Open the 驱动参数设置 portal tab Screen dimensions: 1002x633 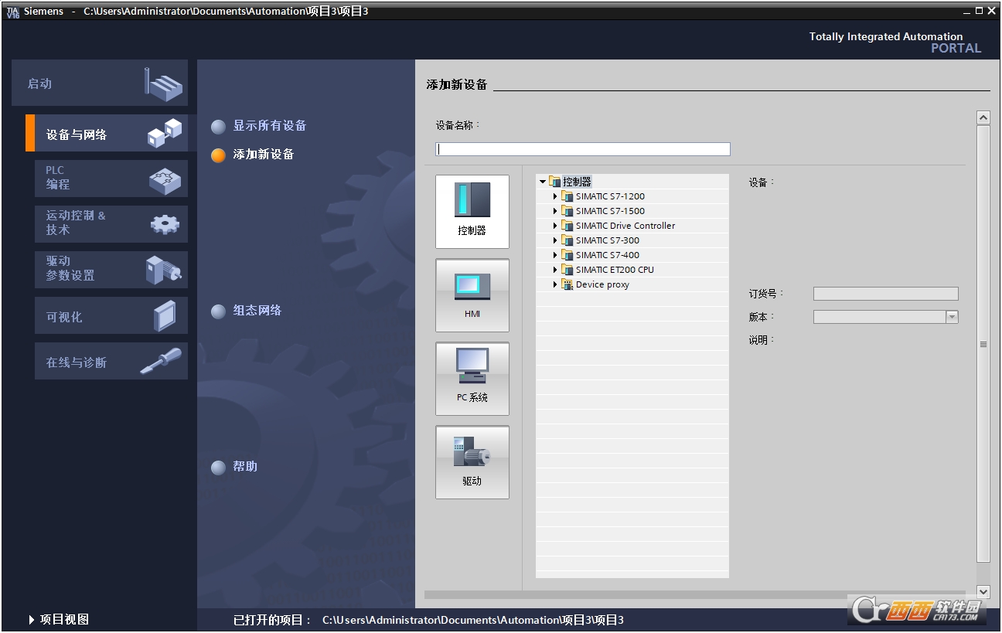(x=111, y=269)
